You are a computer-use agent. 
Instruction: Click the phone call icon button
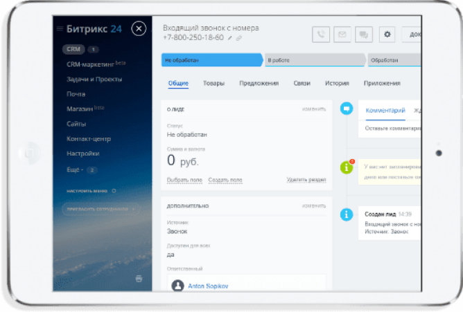(x=321, y=35)
